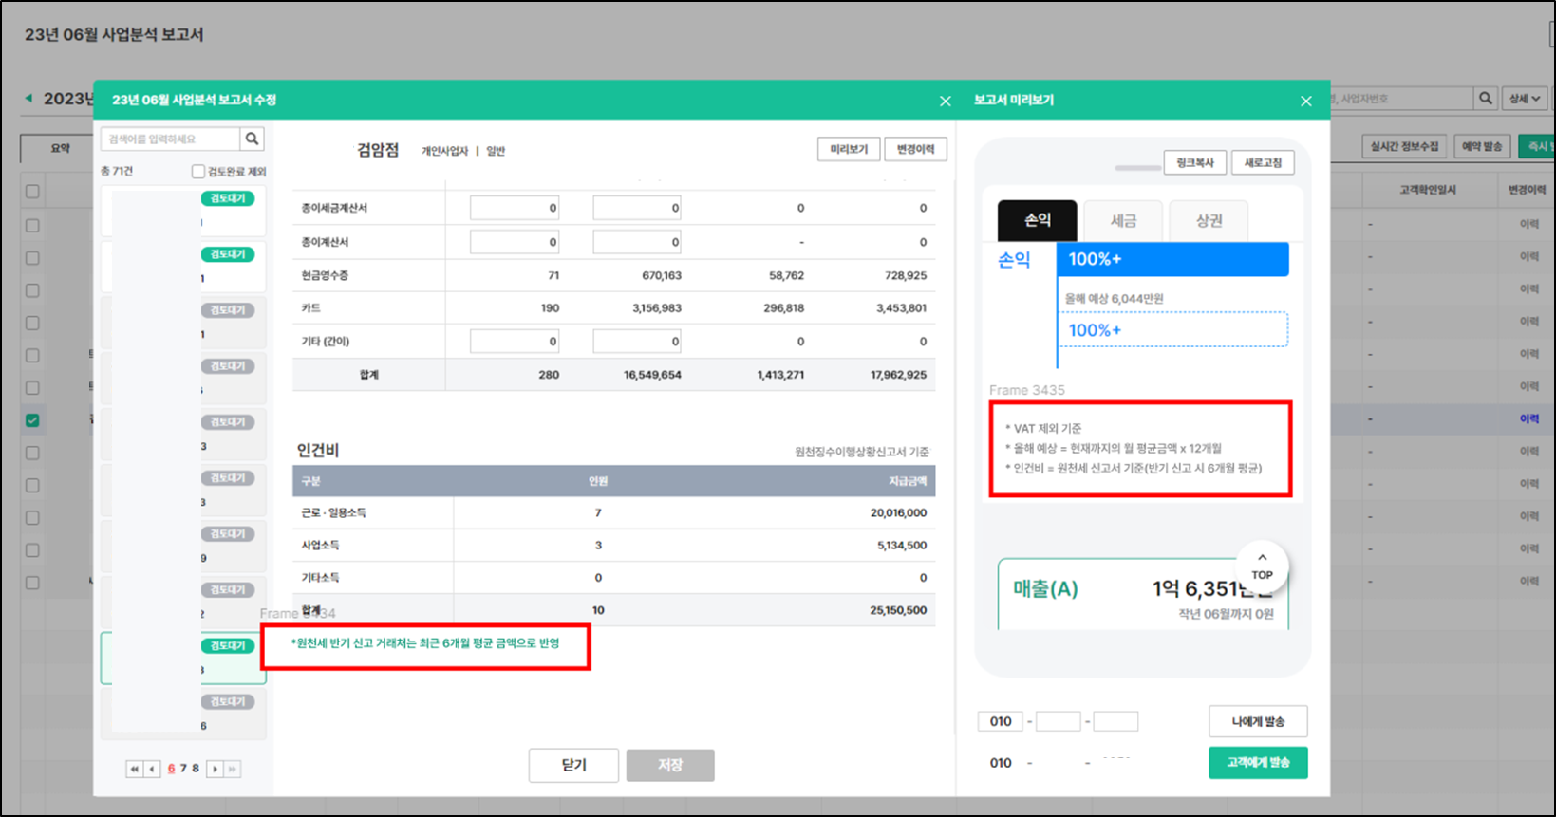The width and height of the screenshot is (1556, 817).
Task: Go to previous month using left triangle arrow
Action: tap(28, 99)
